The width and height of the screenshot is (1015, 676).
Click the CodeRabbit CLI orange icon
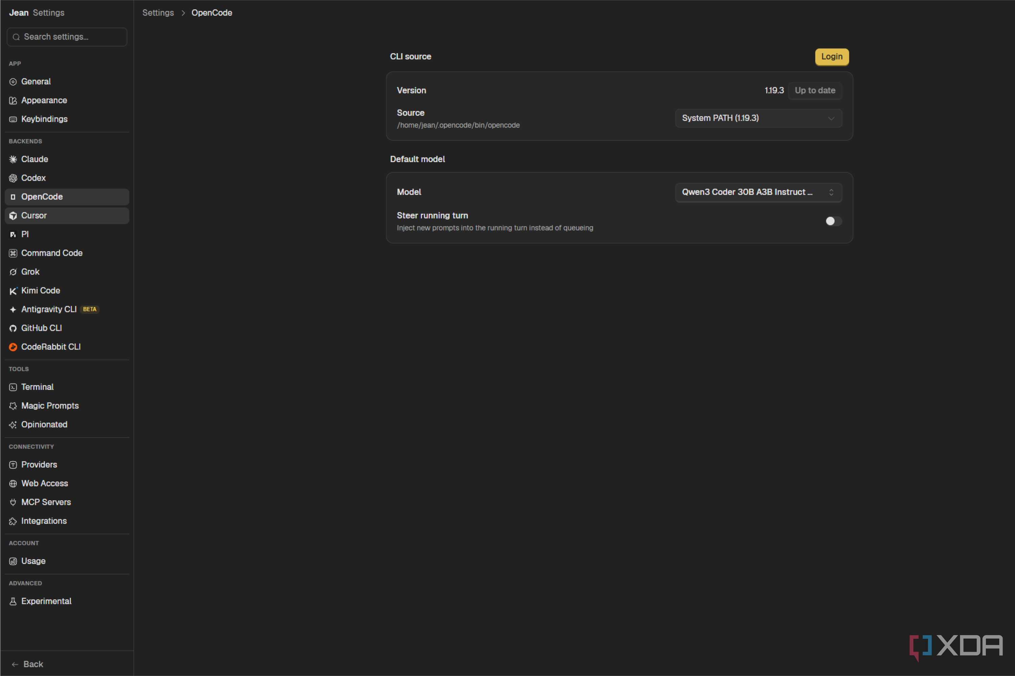pyautogui.click(x=13, y=347)
